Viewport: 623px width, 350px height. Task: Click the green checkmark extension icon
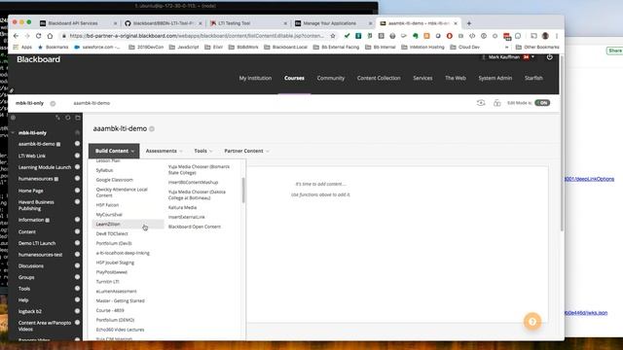pyautogui.click(x=347, y=36)
